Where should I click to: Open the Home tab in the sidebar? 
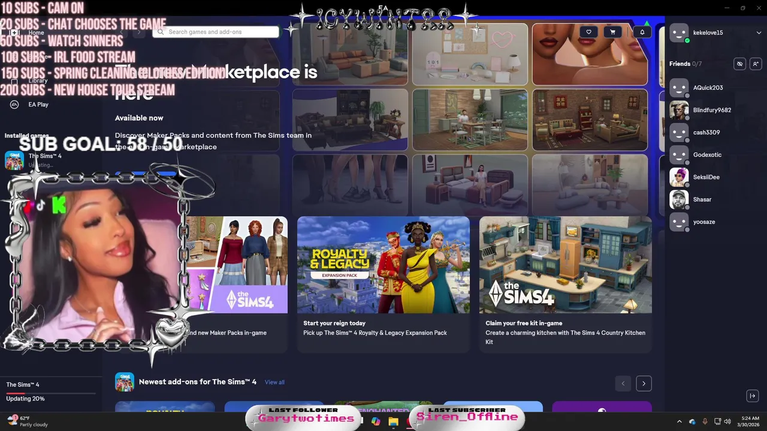coord(36,32)
